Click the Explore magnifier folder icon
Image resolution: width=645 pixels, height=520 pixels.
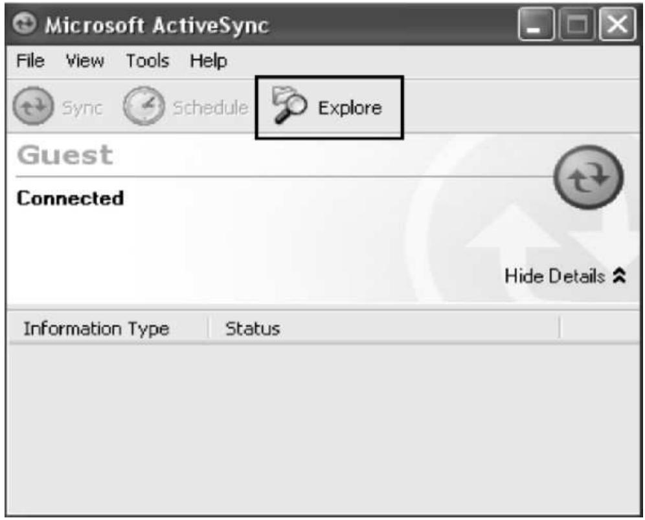[286, 105]
